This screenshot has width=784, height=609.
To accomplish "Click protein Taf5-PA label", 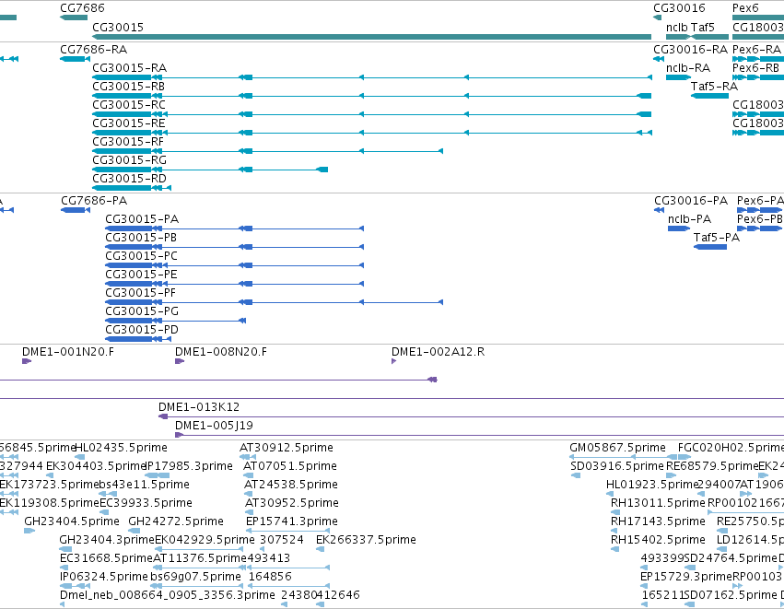I will 717,238.
